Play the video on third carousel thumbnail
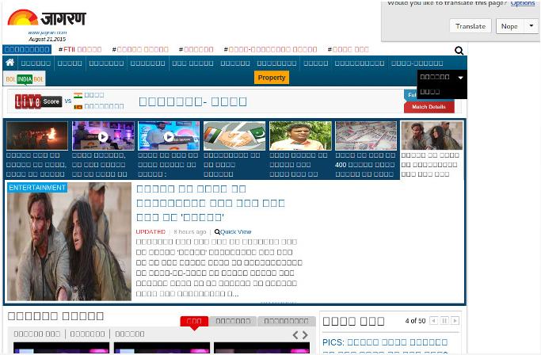Screen dimensions: 541x355 169,137
